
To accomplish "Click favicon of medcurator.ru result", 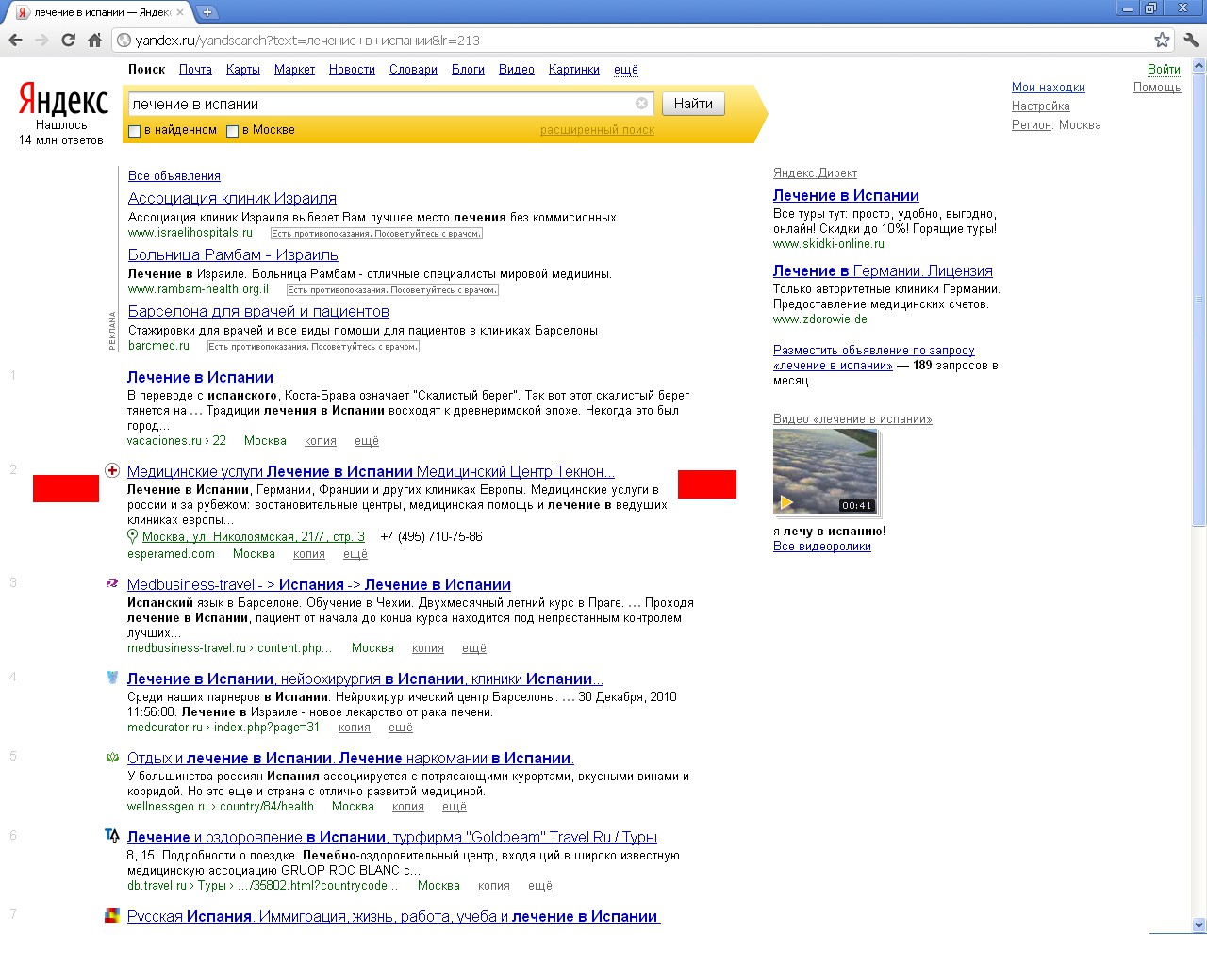I will coord(112,678).
